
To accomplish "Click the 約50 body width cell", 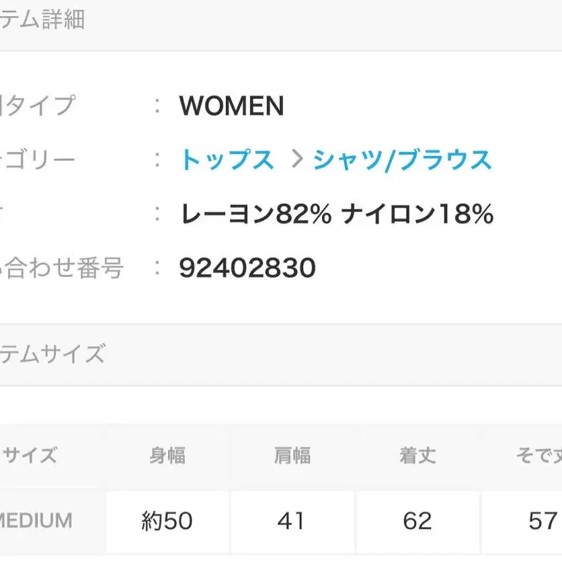I will pos(167,521).
